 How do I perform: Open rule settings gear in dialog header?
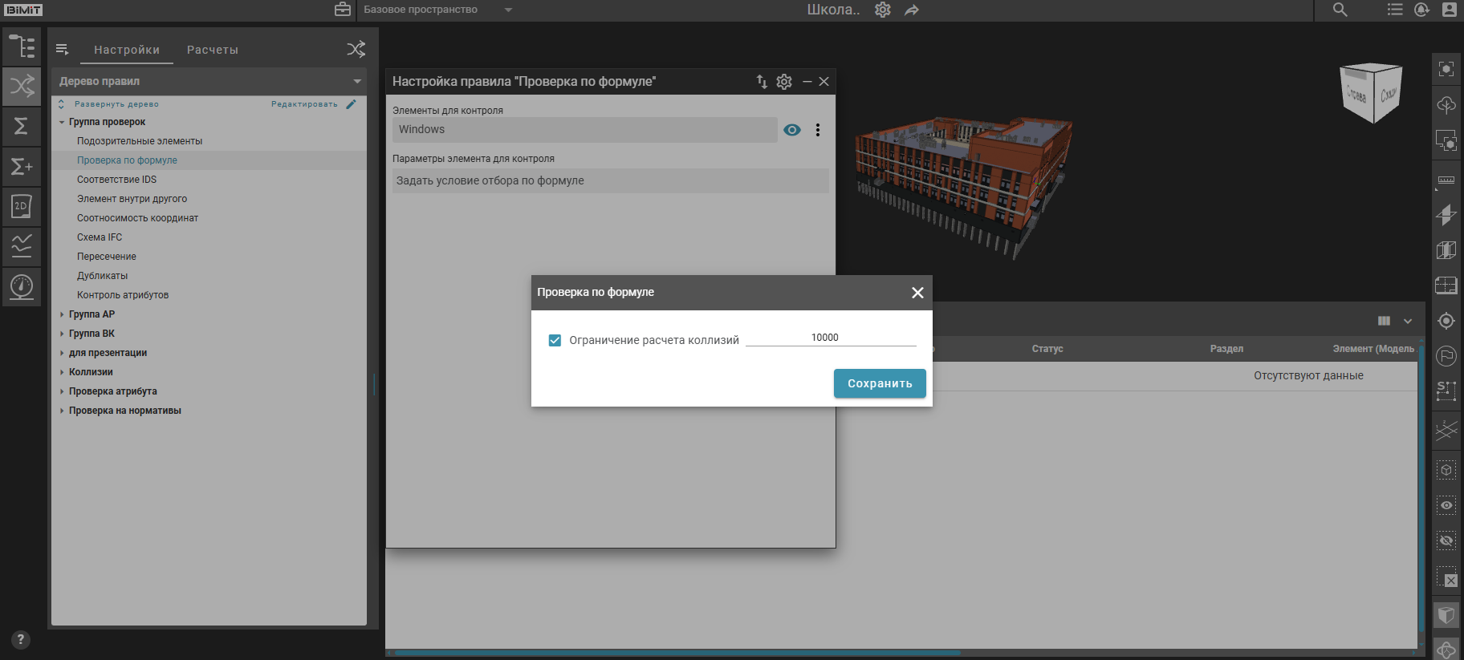point(784,82)
